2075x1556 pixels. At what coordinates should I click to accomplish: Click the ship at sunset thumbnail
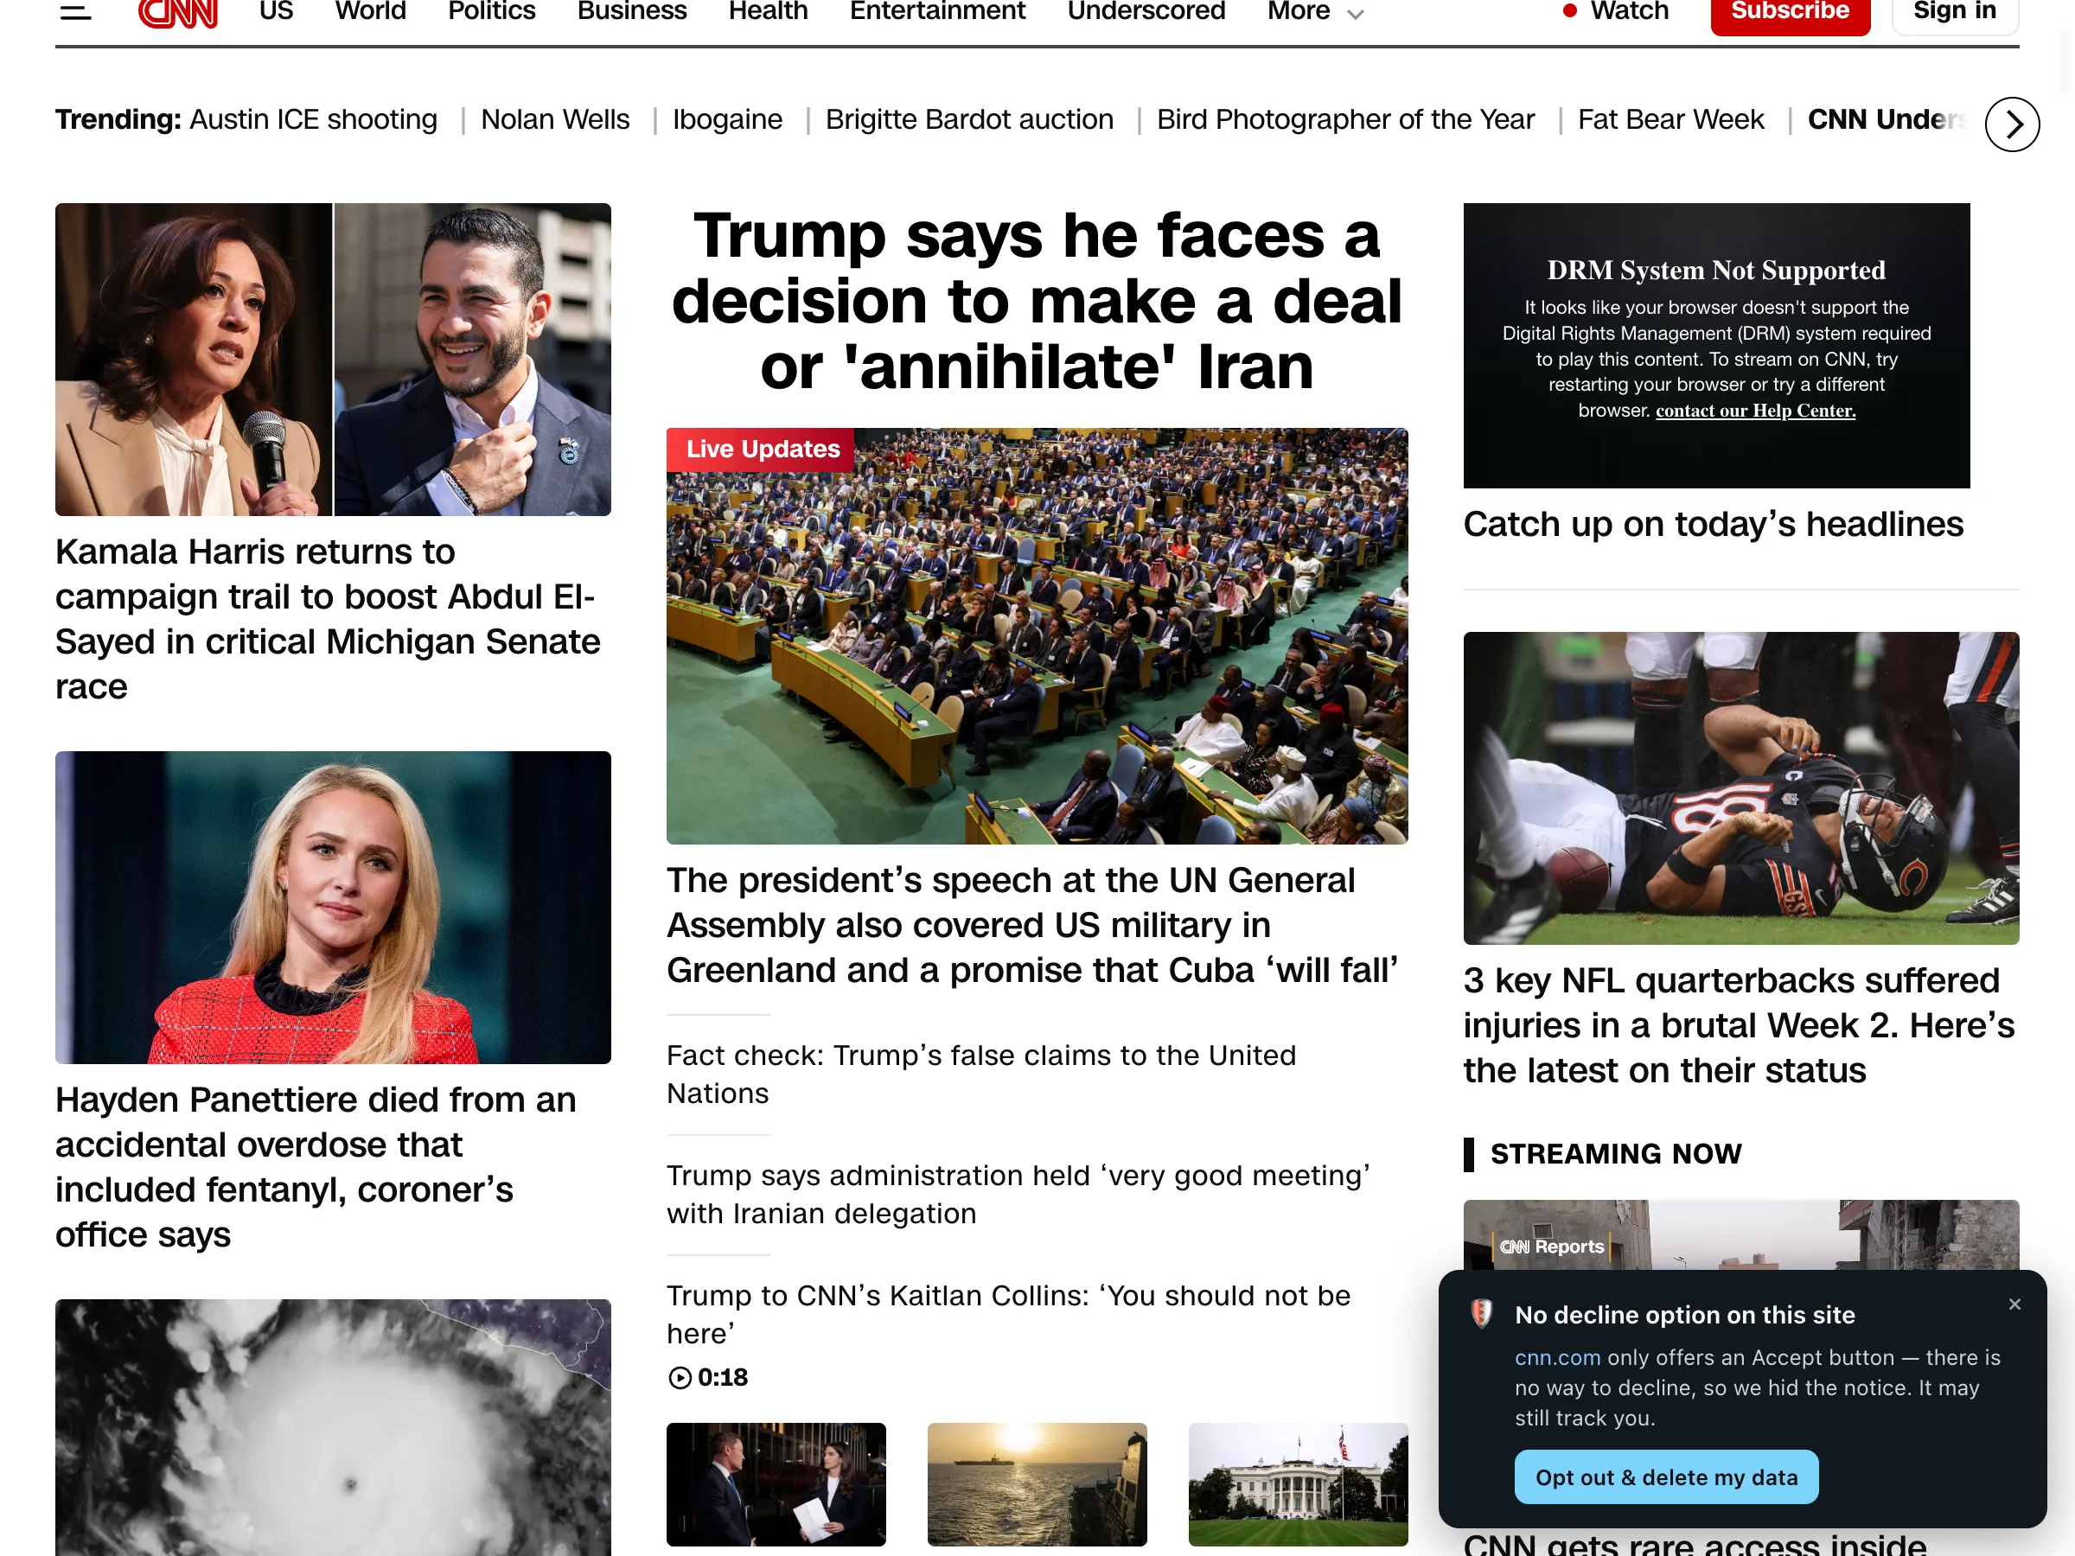coord(1037,1483)
